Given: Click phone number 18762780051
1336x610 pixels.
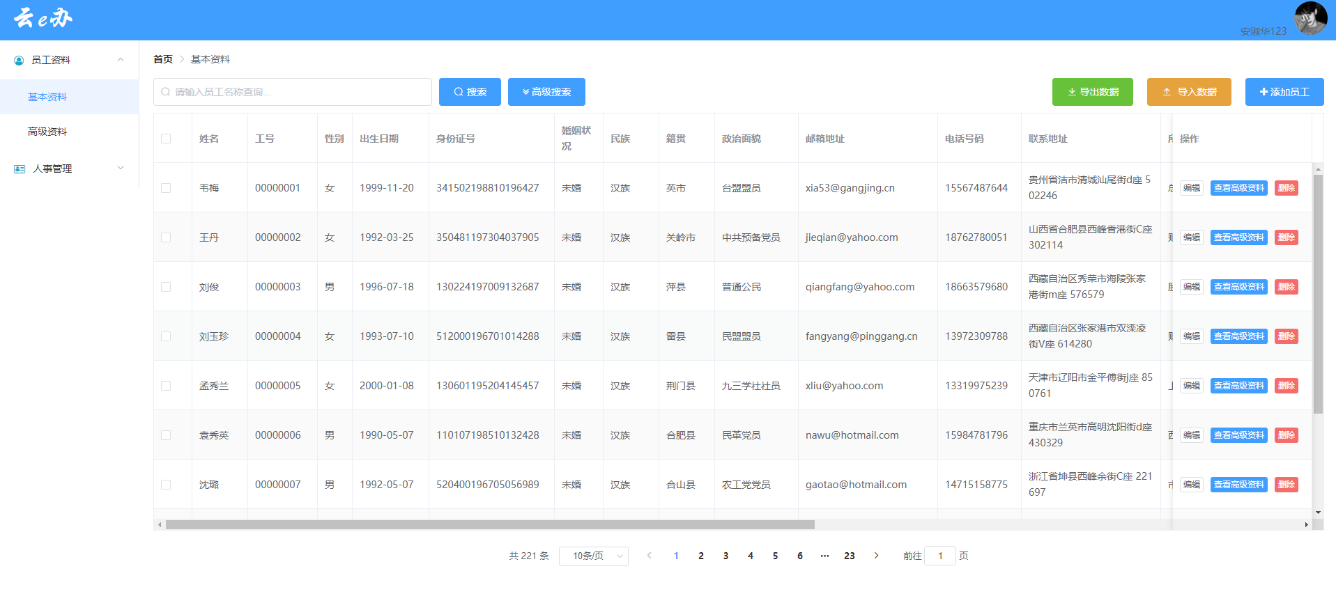Looking at the screenshot, I should [976, 237].
